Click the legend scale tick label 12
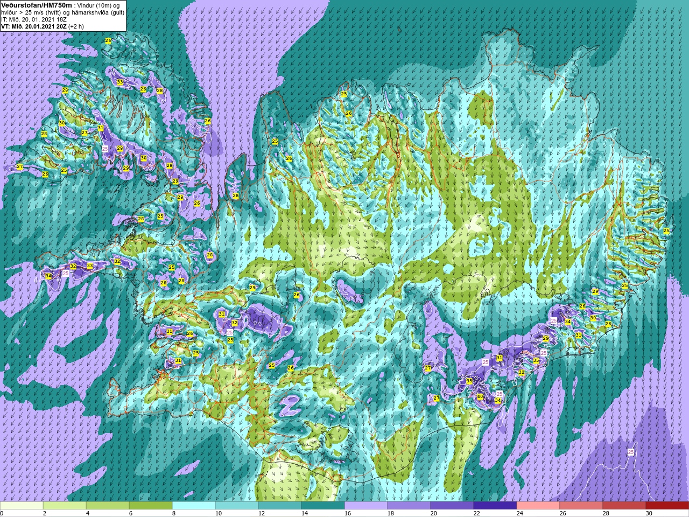The width and height of the screenshot is (689, 517). [x=261, y=513]
